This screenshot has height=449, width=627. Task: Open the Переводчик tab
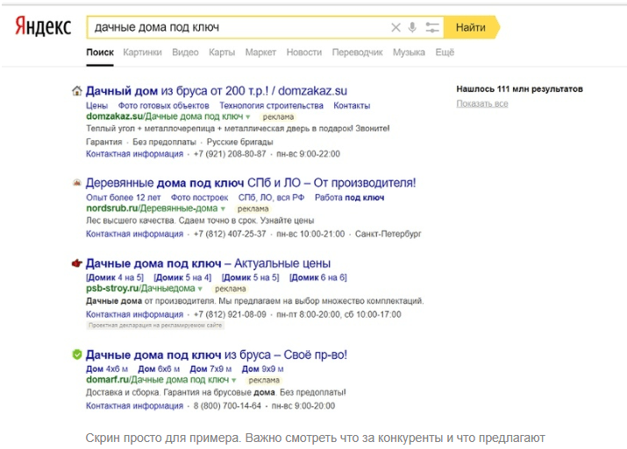tap(357, 53)
